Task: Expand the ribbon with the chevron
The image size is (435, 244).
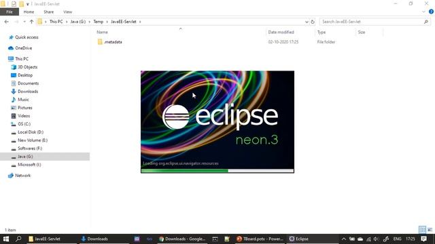Action: (x=423, y=12)
